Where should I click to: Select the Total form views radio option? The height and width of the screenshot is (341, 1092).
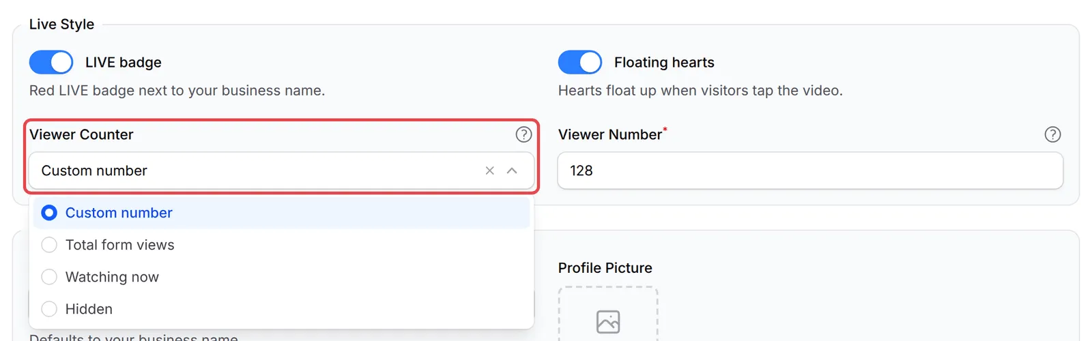tap(281, 245)
